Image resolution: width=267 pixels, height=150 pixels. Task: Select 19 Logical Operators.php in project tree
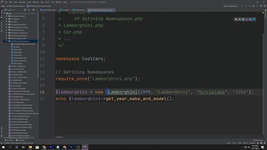tap(19, 116)
